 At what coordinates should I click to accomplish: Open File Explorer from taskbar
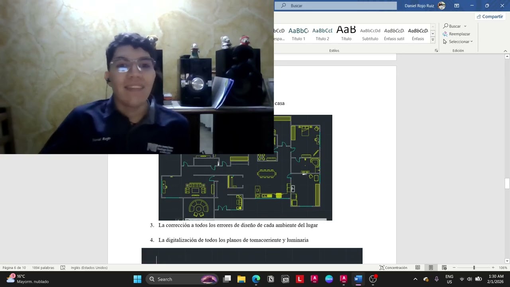241,279
